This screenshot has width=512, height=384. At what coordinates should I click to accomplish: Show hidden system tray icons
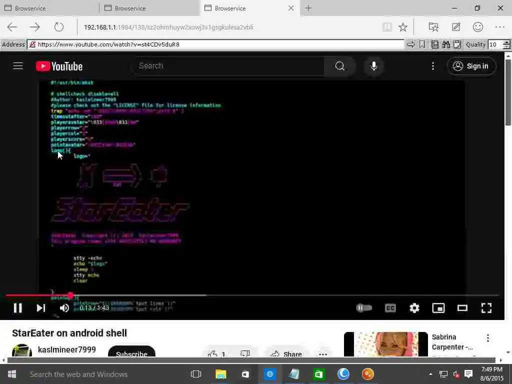click(x=430, y=374)
